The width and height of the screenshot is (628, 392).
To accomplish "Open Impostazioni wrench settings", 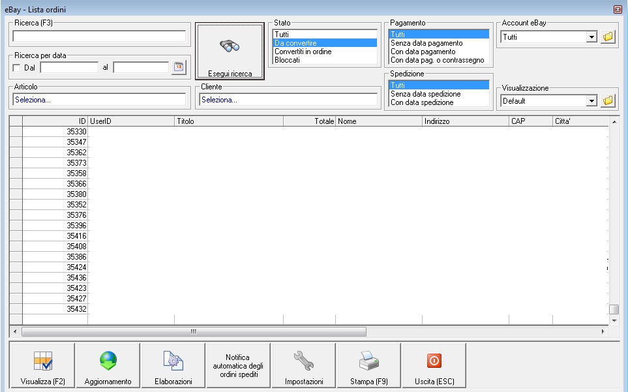I will click(x=304, y=365).
